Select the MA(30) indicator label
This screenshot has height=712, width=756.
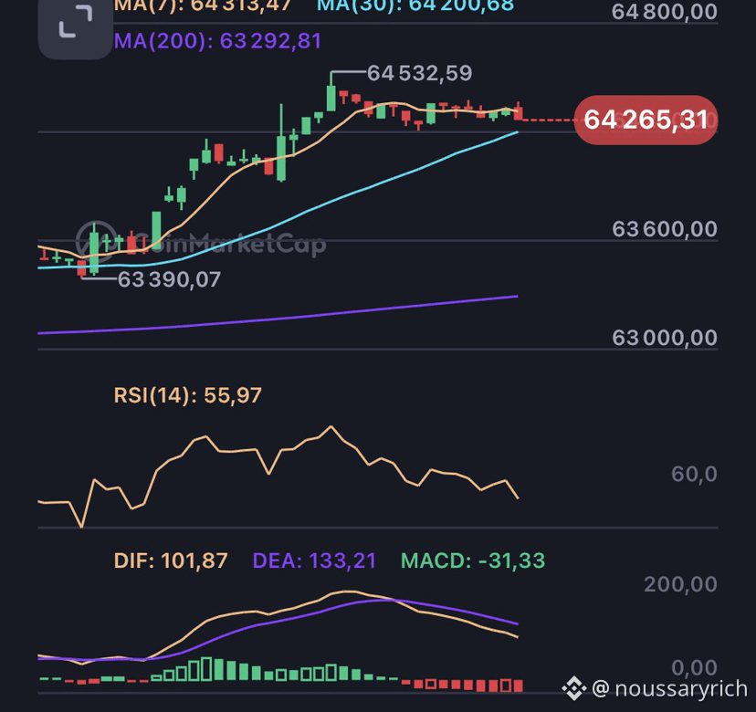pyautogui.click(x=415, y=5)
